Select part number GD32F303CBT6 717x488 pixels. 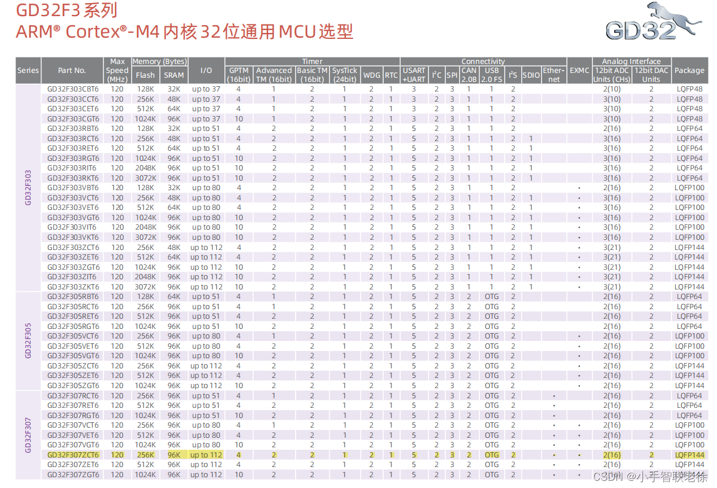pos(73,89)
